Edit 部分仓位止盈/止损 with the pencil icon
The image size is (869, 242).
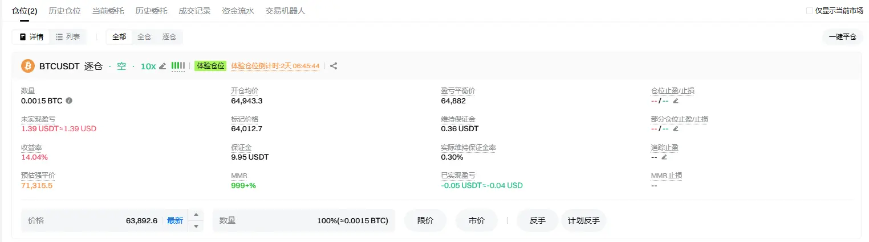click(676, 129)
